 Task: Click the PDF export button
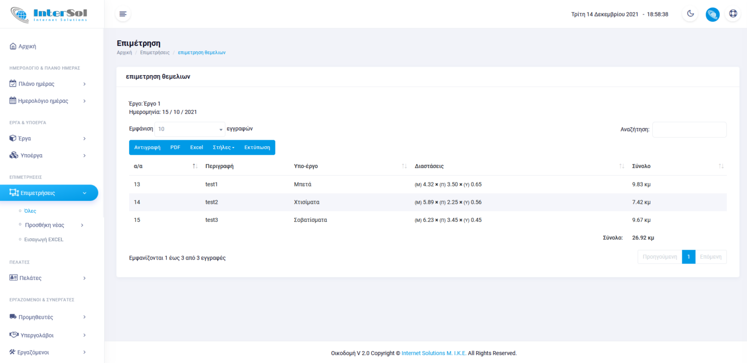[x=175, y=148]
